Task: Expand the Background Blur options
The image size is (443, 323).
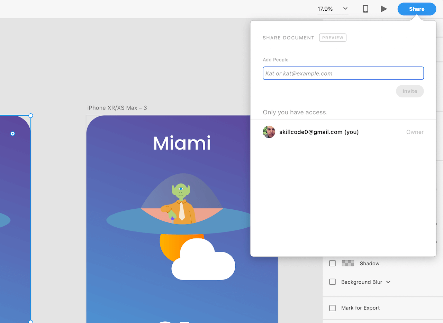Action: coord(389,282)
